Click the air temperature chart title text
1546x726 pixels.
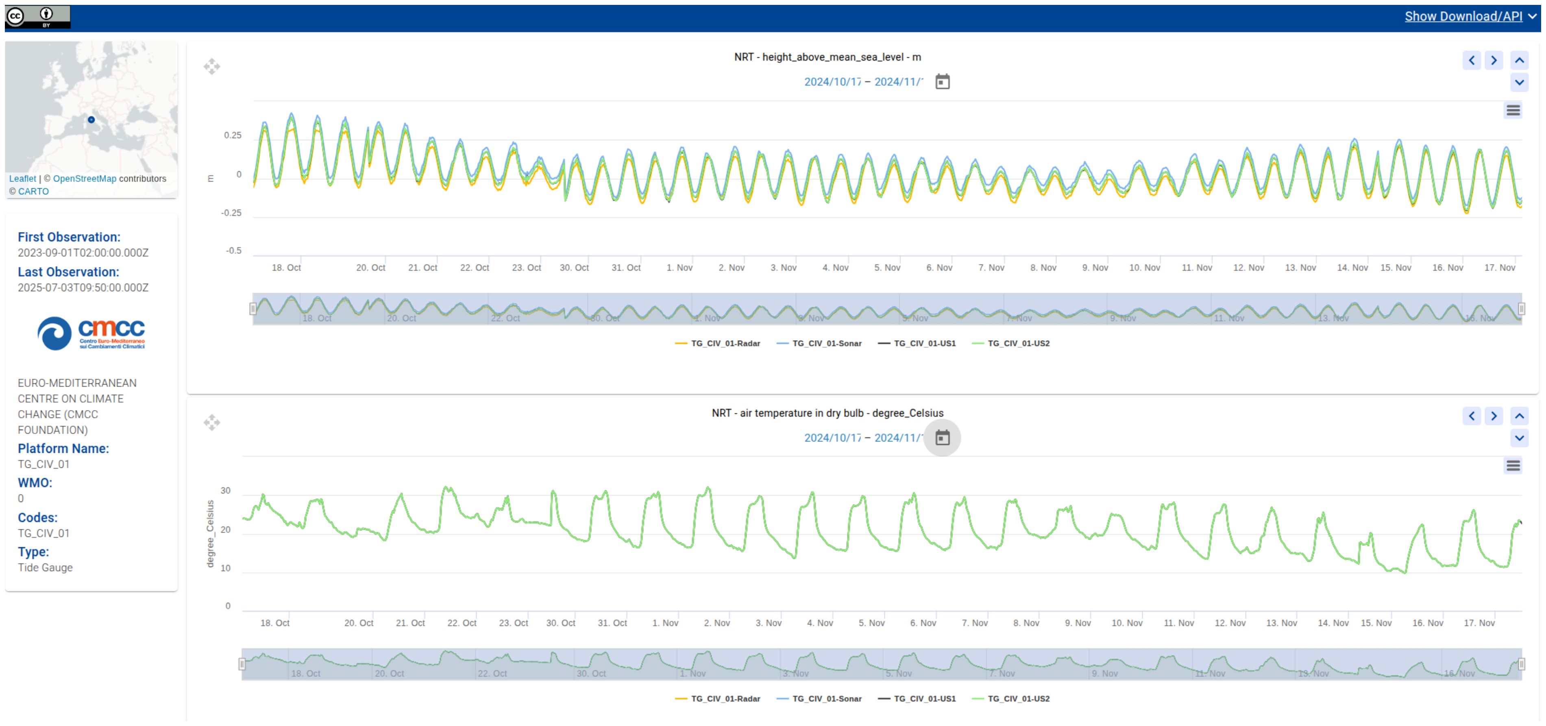click(x=827, y=413)
